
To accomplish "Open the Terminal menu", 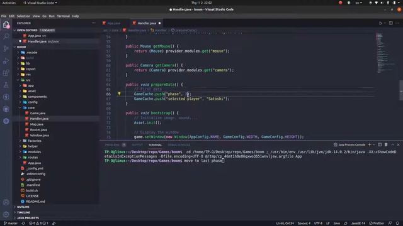I will coord(63,16).
